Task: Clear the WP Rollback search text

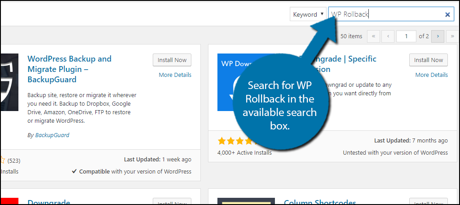Action: [447, 14]
